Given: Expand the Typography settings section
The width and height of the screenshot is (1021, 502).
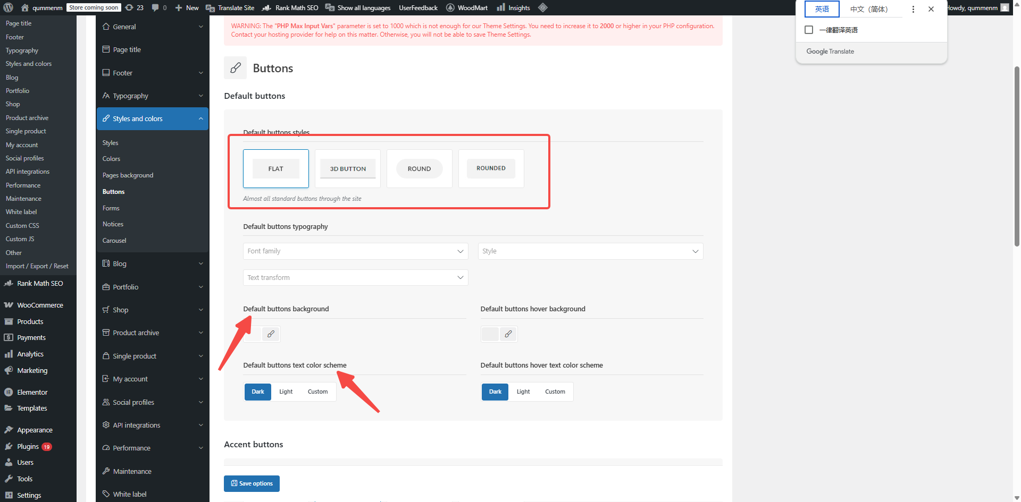Looking at the screenshot, I should 153,96.
